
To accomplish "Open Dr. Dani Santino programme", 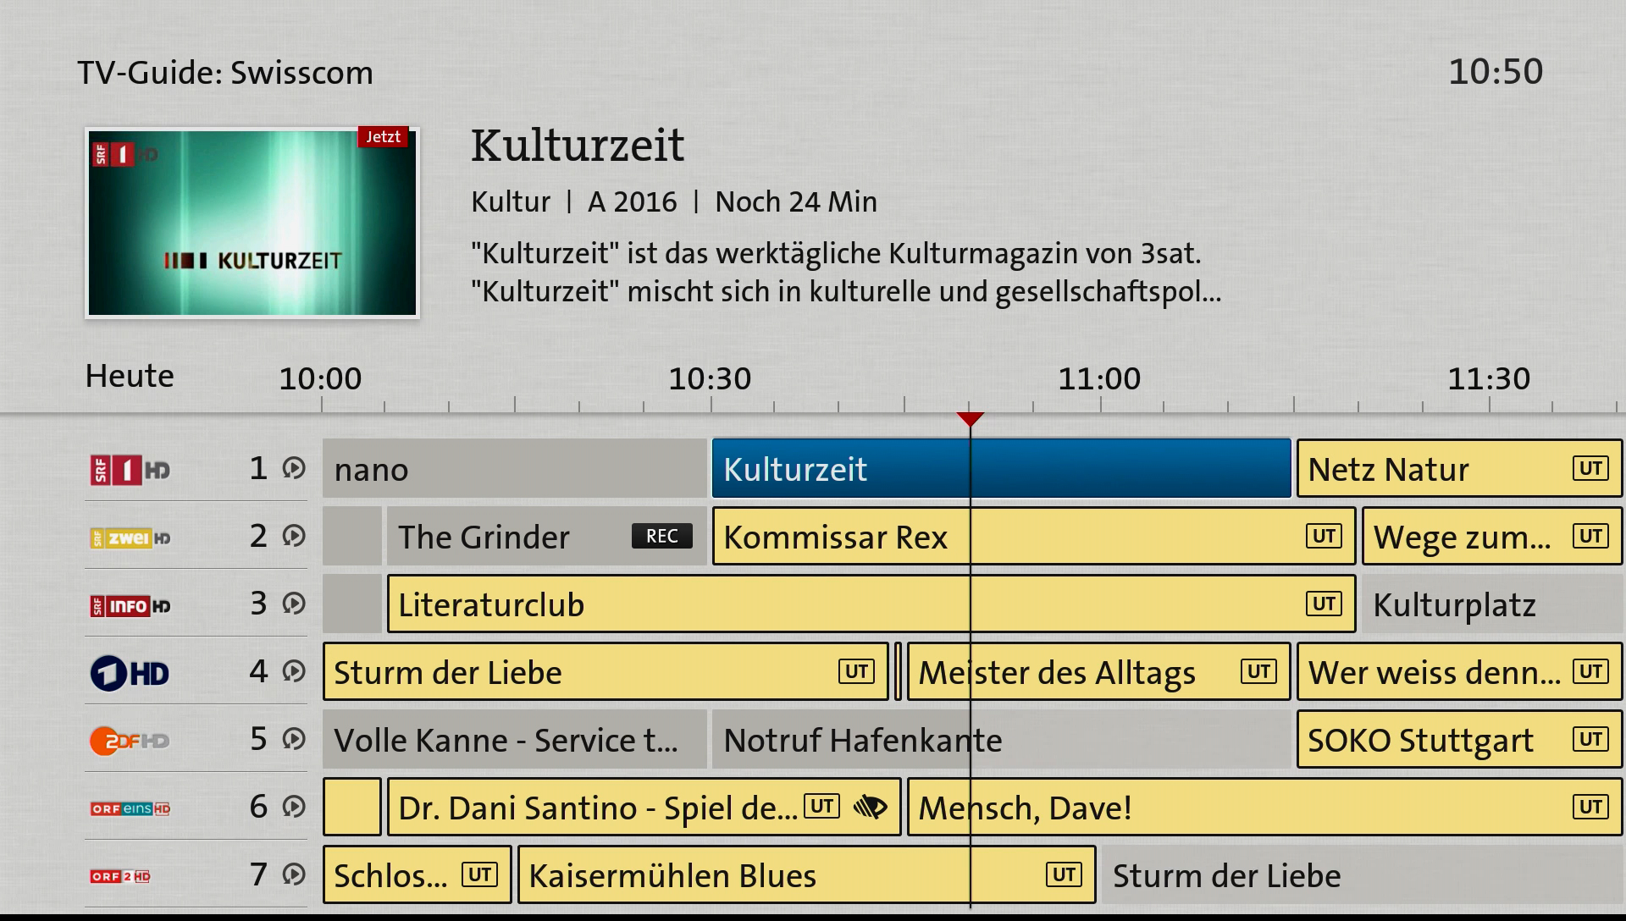I will click(644, 807).
